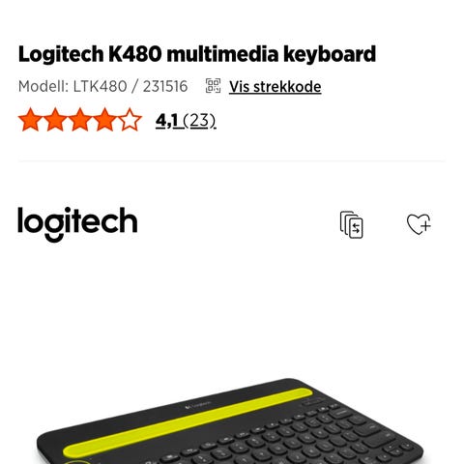The image size is (464, 464).
Task: Click the small Logitech logo on the keyboard
Action: (198, 405)
